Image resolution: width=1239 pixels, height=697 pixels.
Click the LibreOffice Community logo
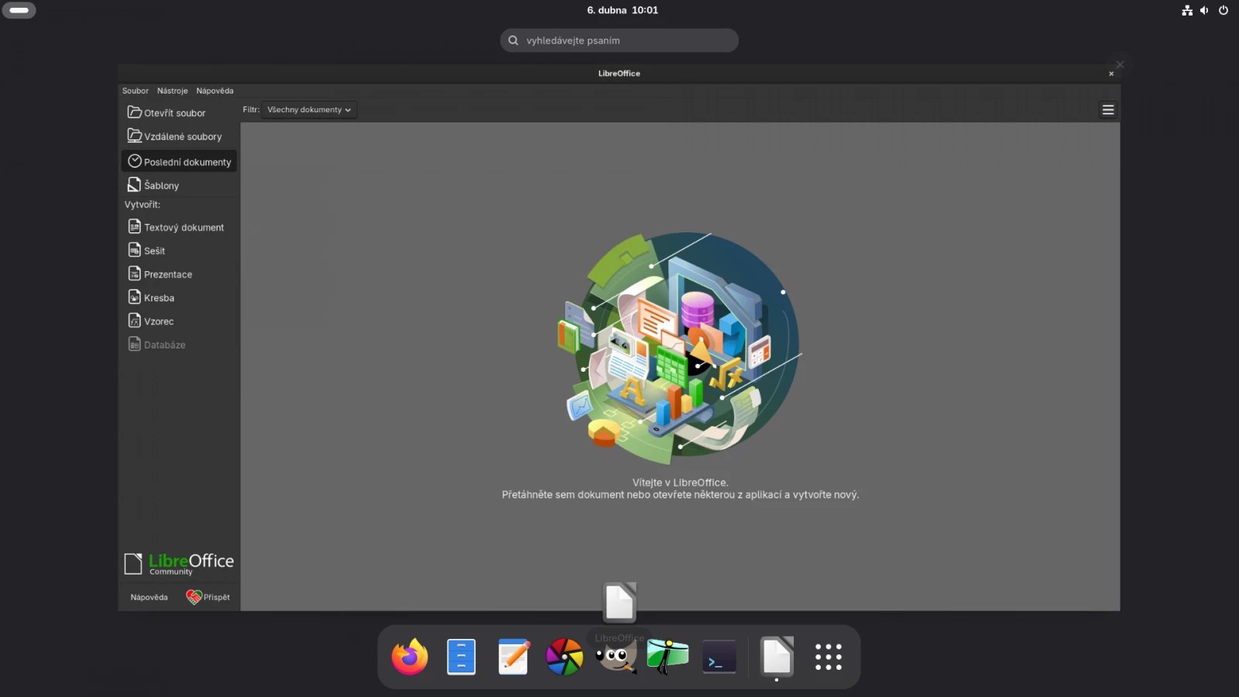[179, 564]
